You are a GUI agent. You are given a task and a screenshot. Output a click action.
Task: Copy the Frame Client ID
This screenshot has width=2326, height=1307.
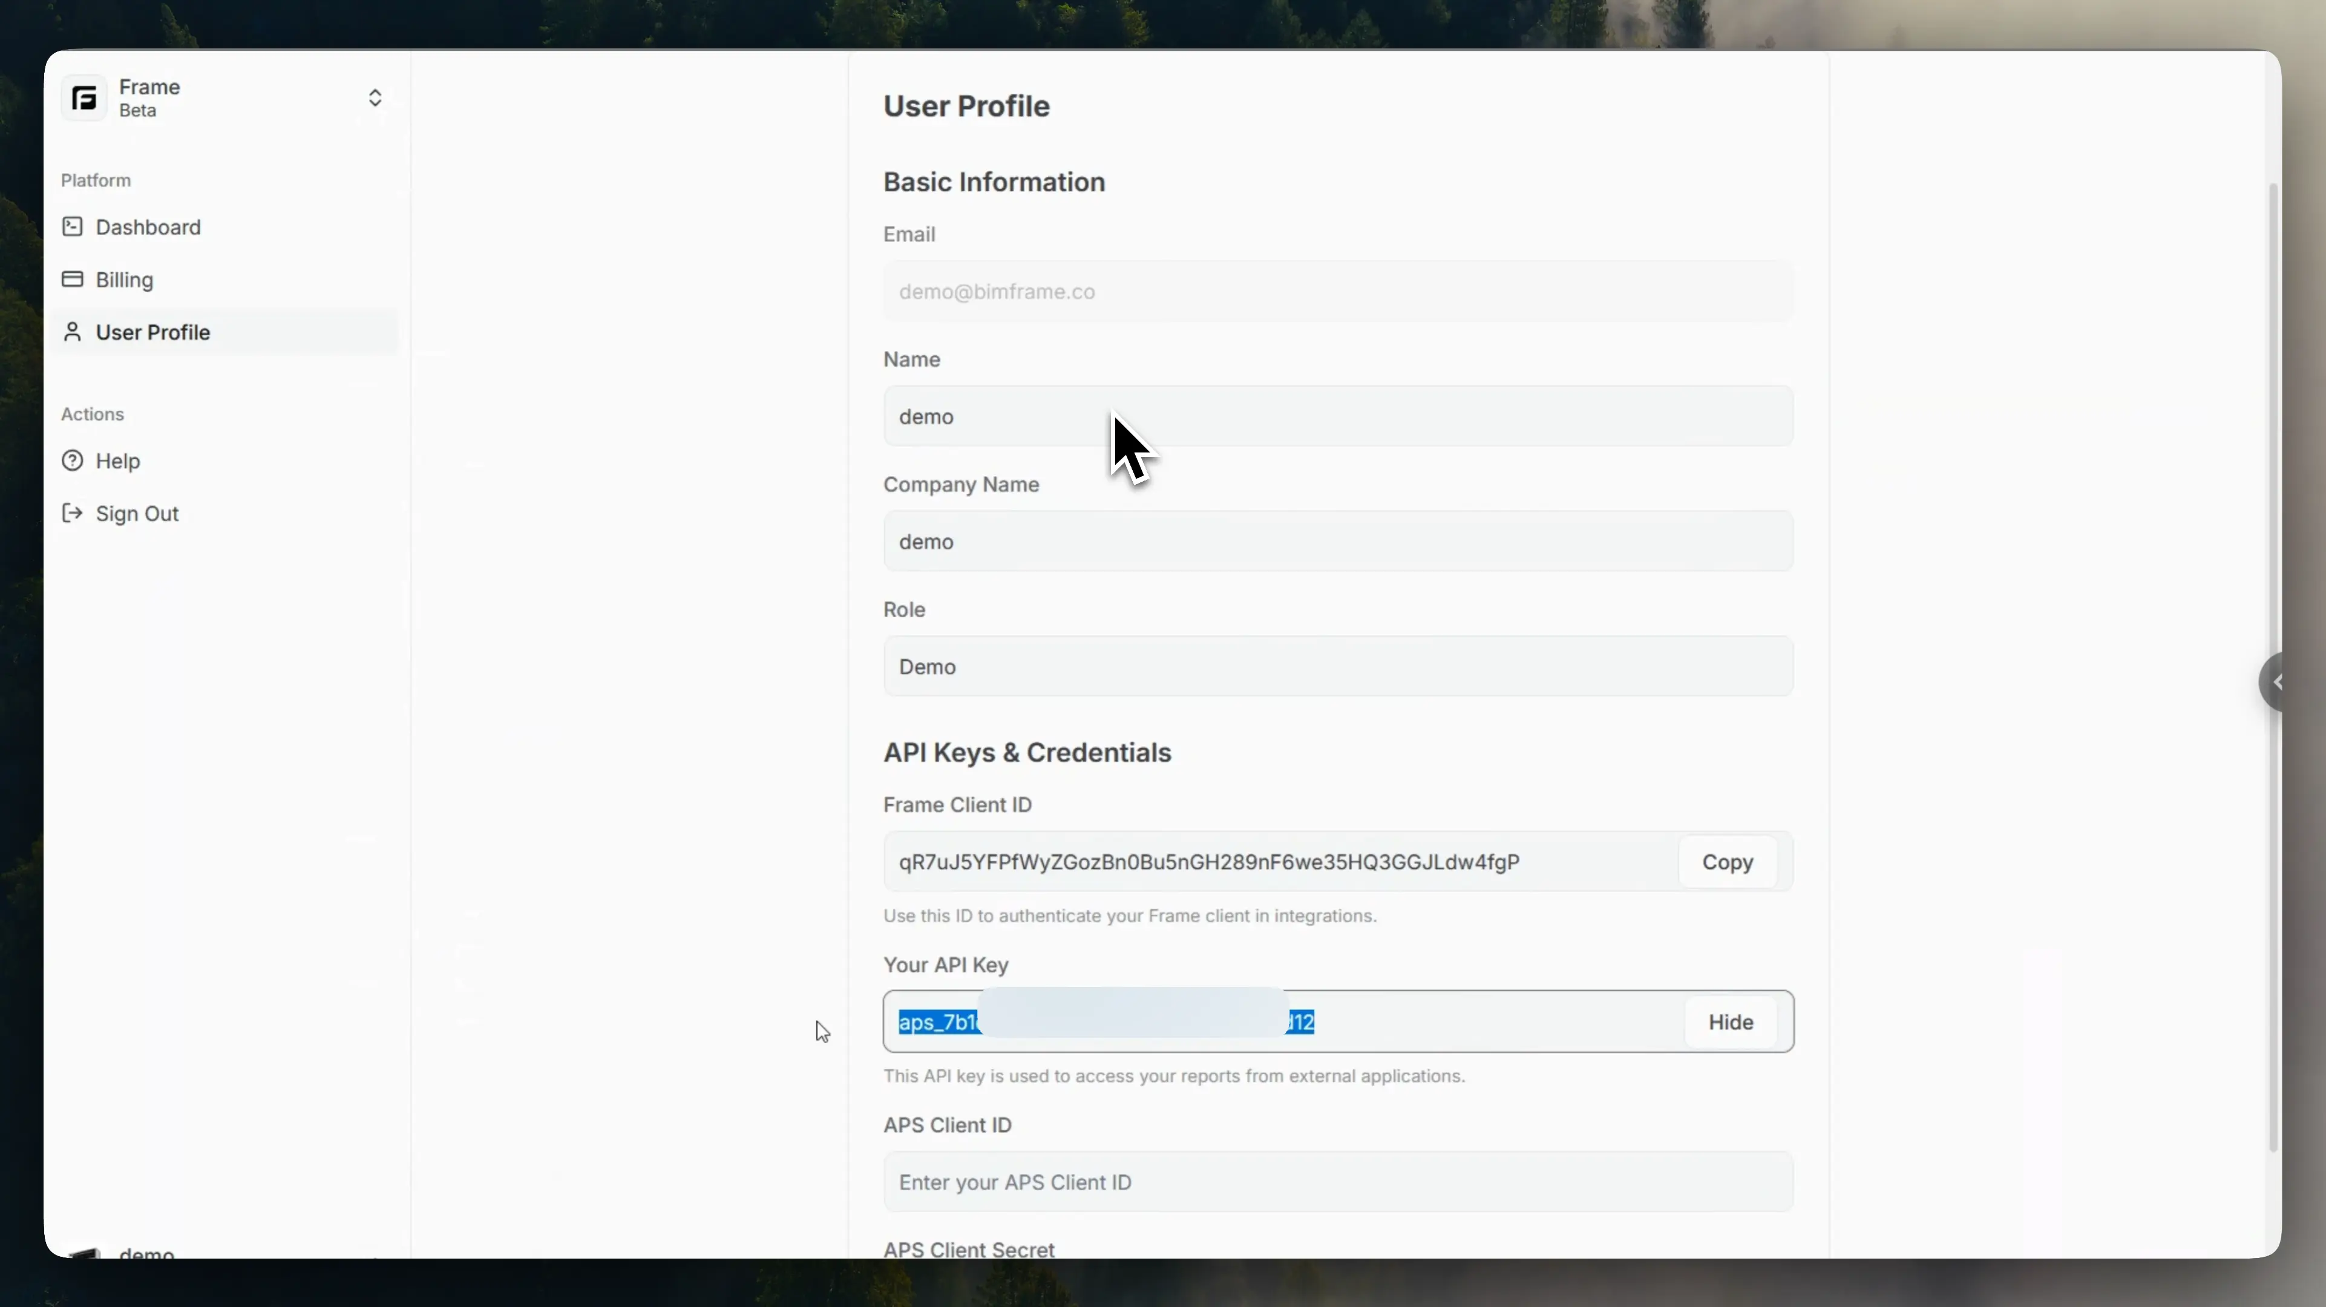(x=1726, y=862)
